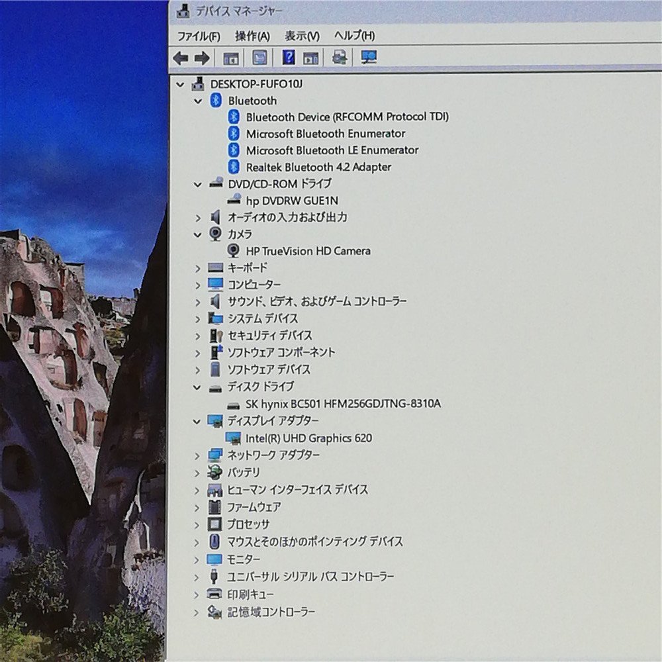Click the keyboard icon beside キーボード

(215, 267)
